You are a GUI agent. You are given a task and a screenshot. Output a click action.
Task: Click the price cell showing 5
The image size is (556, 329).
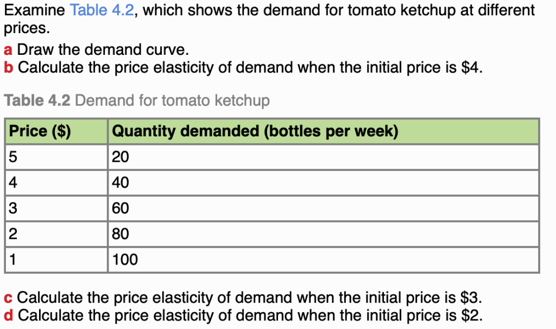[x=14, y=157]
